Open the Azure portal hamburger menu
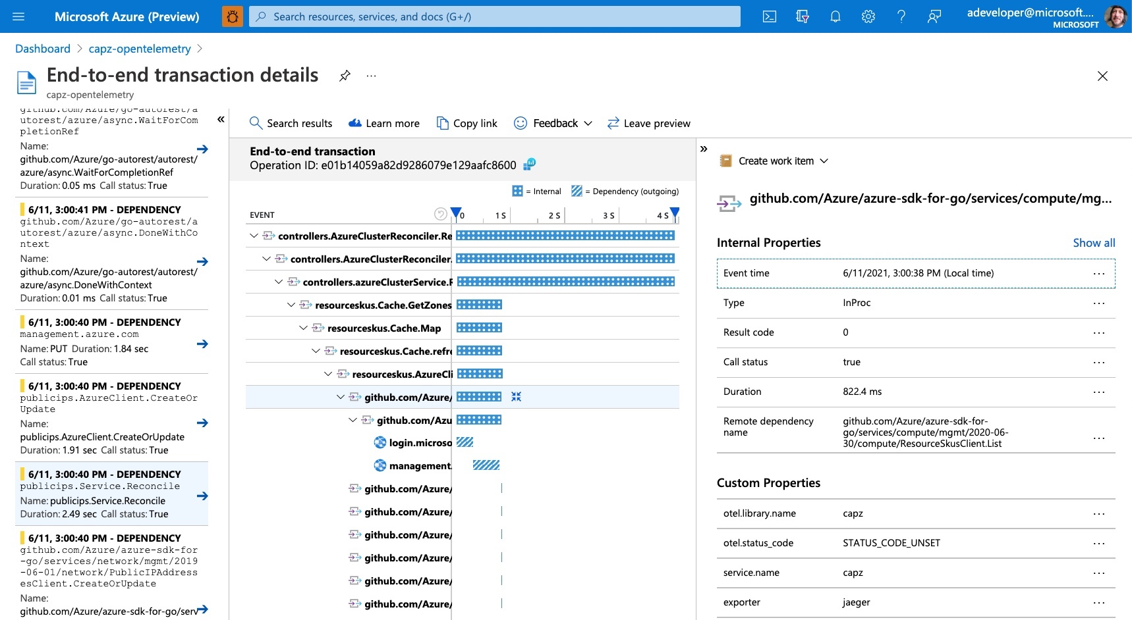 [x=18, y=16]
